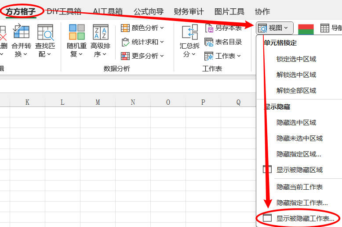Click the red-green color block icon
This screenshot has width=342, height=227.
click(x=306, y=28)
